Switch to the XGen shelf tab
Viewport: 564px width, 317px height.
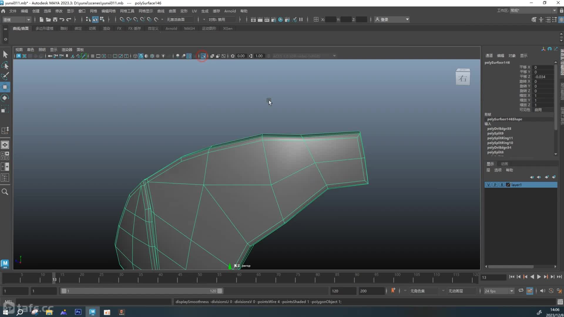(x=228, y=28)
